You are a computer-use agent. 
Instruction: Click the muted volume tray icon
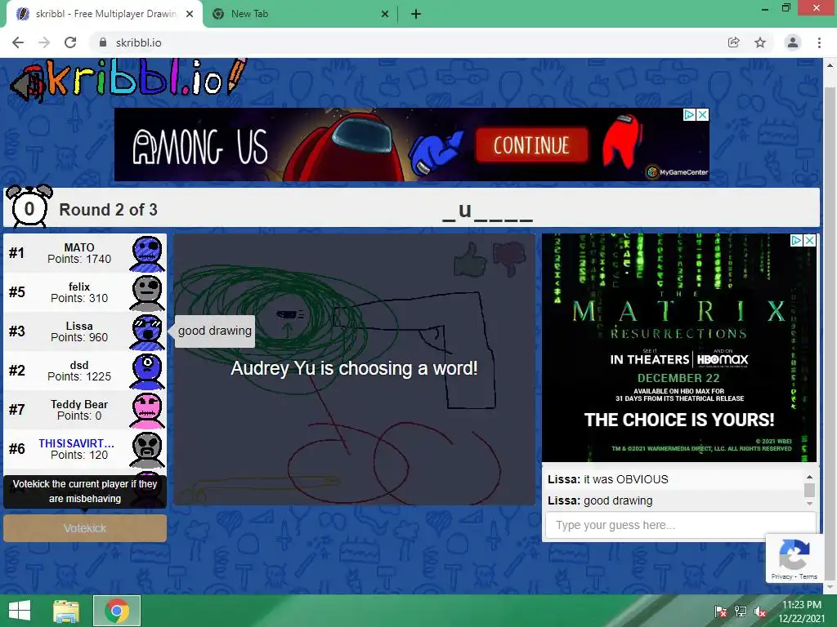point(759,611)
